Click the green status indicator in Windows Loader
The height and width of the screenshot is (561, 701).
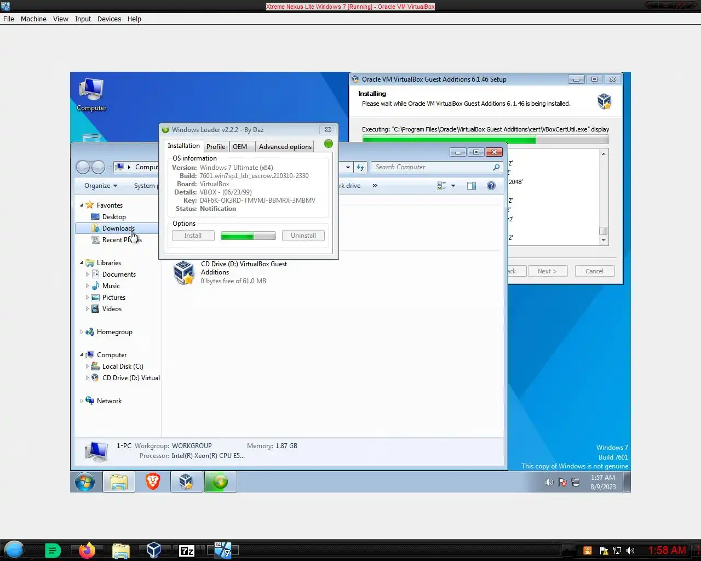point(329,144)
